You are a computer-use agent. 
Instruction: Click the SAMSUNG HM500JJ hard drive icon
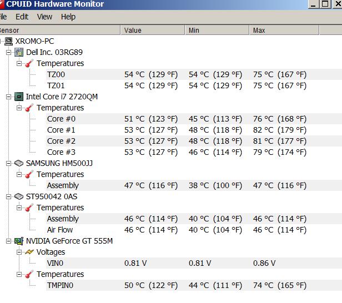pyautogui.click(x=19, y=163)
